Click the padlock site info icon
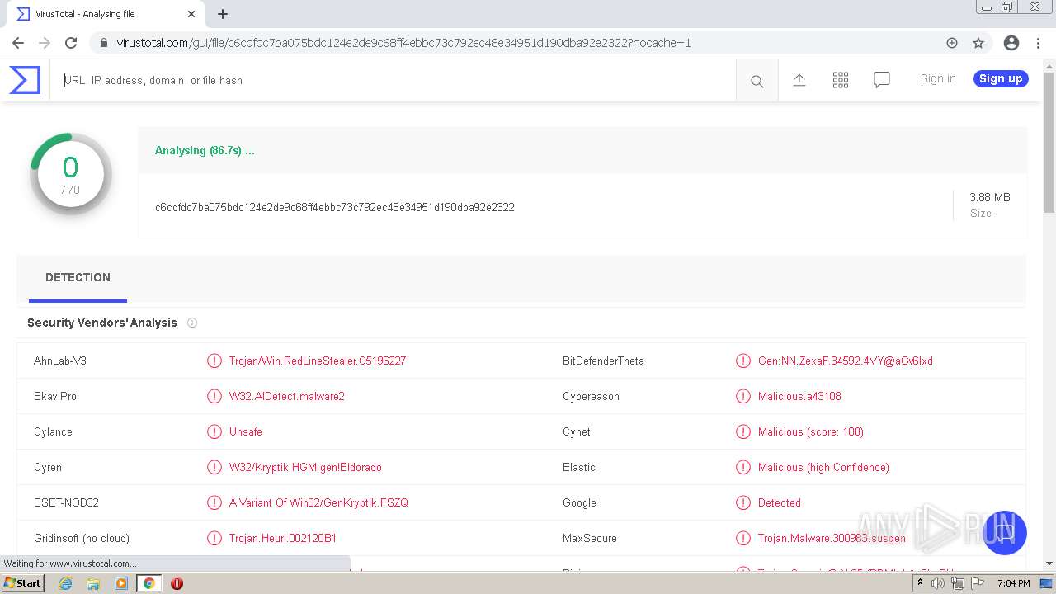The height and width of the screenshot is (594, 1056). click(104, 43)
